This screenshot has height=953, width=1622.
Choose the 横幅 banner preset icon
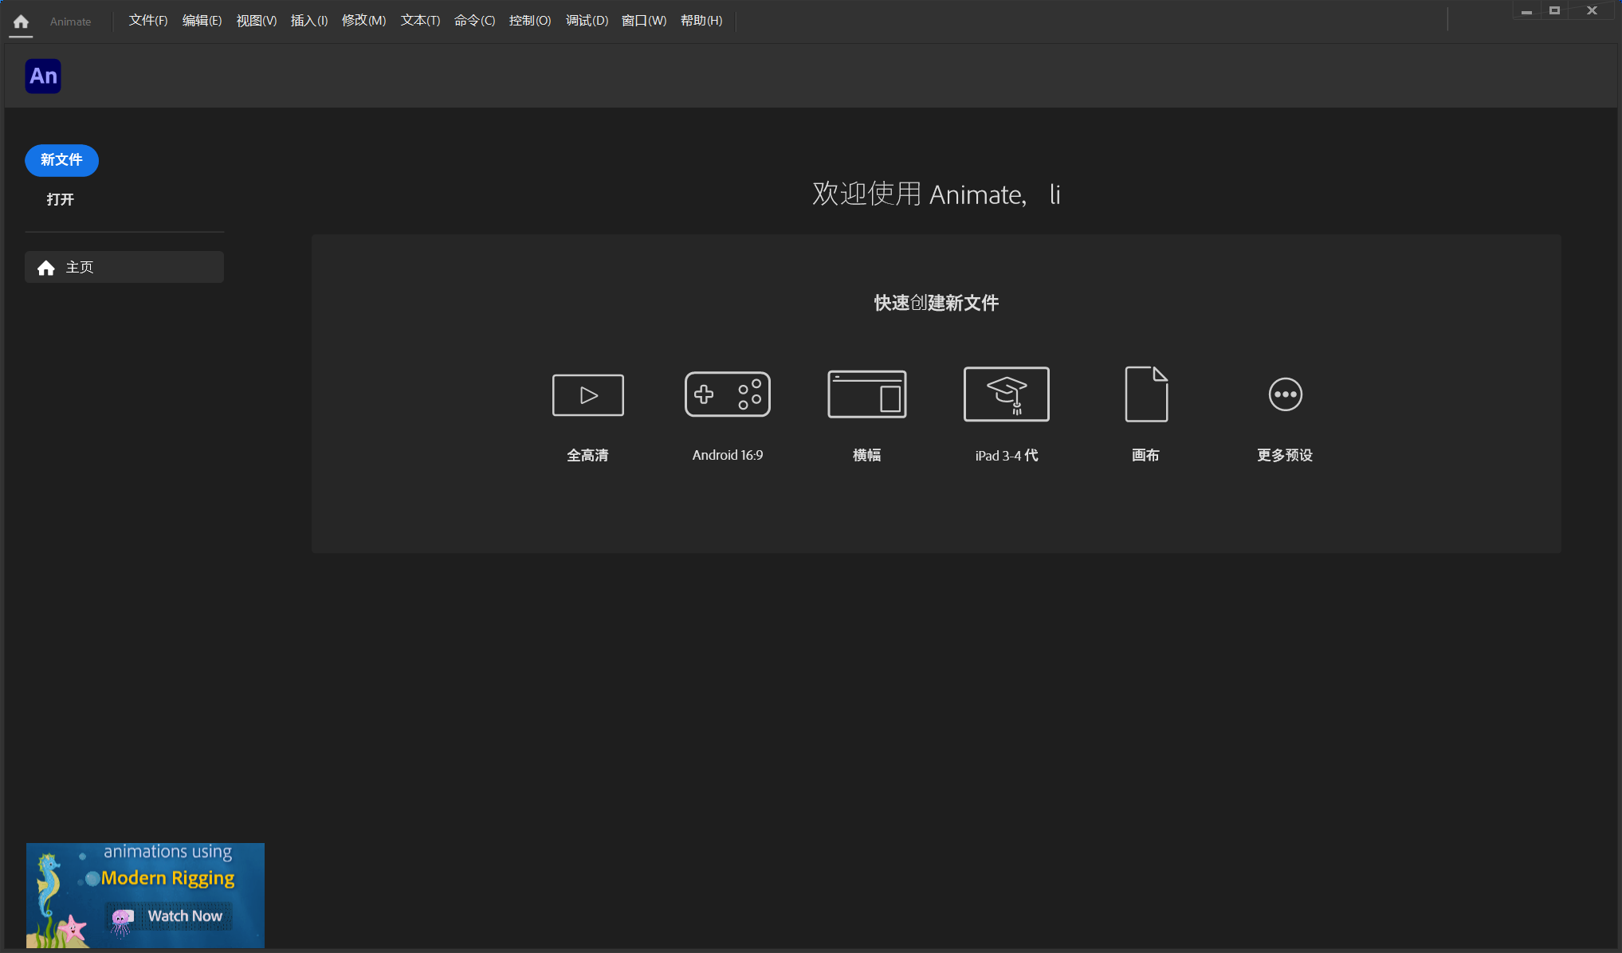point(867,394)
